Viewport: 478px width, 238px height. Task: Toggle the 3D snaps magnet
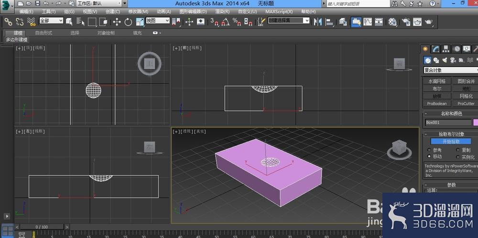coord(215,22)
